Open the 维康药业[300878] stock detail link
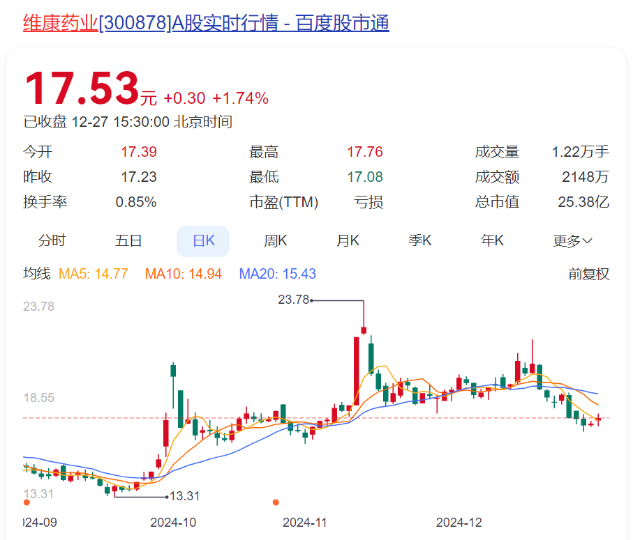 point(101,23)
